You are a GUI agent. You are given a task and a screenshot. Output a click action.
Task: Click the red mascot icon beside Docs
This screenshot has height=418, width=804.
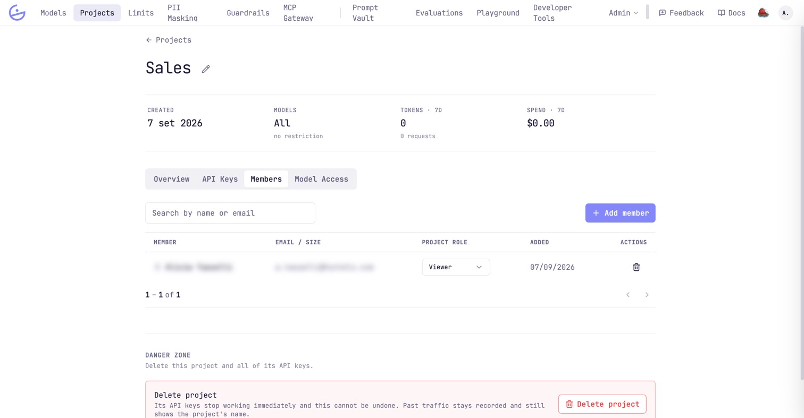tap(764, 13)
